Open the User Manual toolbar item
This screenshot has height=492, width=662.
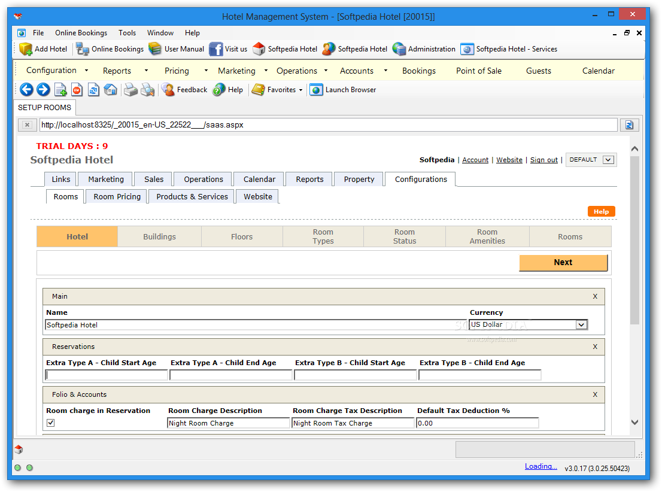click(x=177, y=49)
